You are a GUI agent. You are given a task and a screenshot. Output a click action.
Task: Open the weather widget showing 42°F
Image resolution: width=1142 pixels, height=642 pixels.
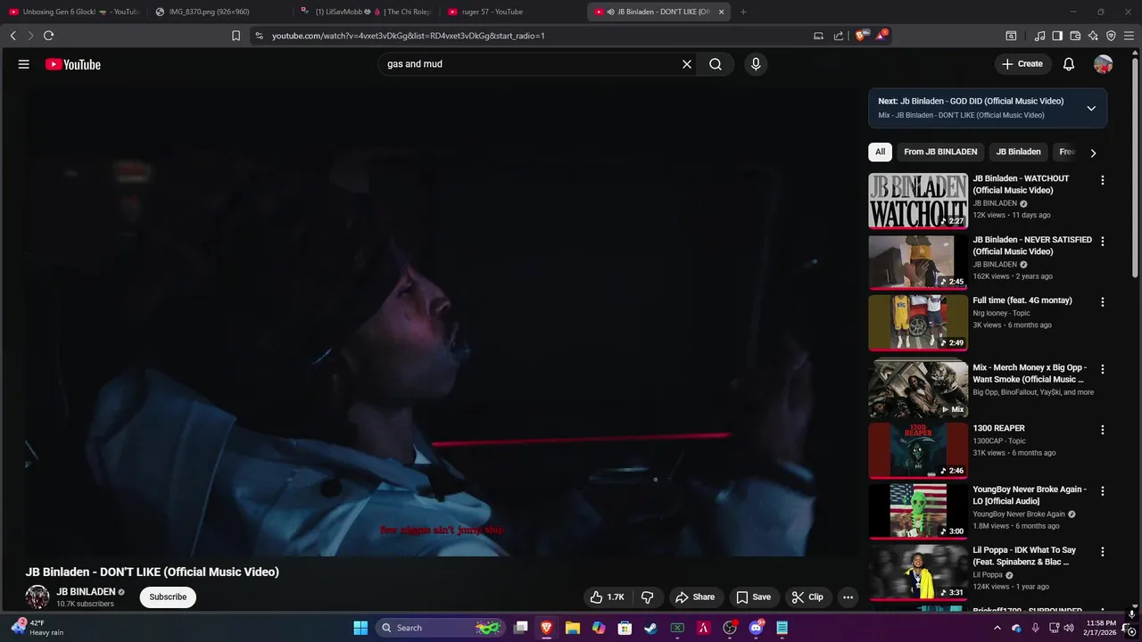click(40, 628)
